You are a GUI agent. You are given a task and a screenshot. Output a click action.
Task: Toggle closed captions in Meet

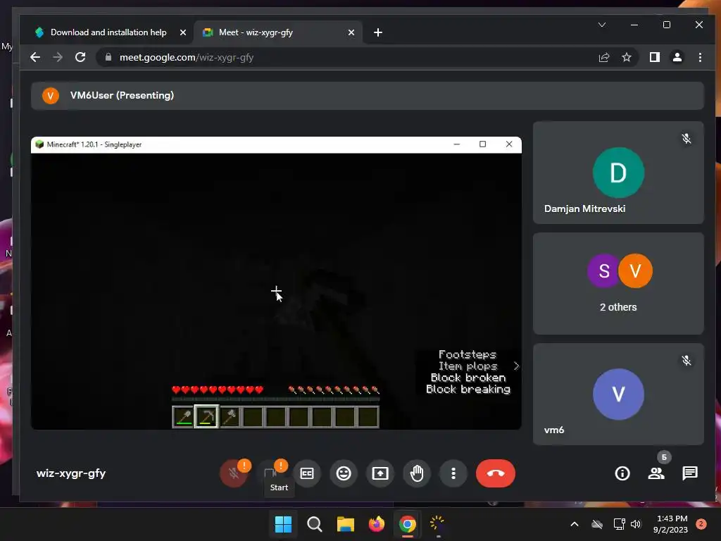(x=307, y=473)
